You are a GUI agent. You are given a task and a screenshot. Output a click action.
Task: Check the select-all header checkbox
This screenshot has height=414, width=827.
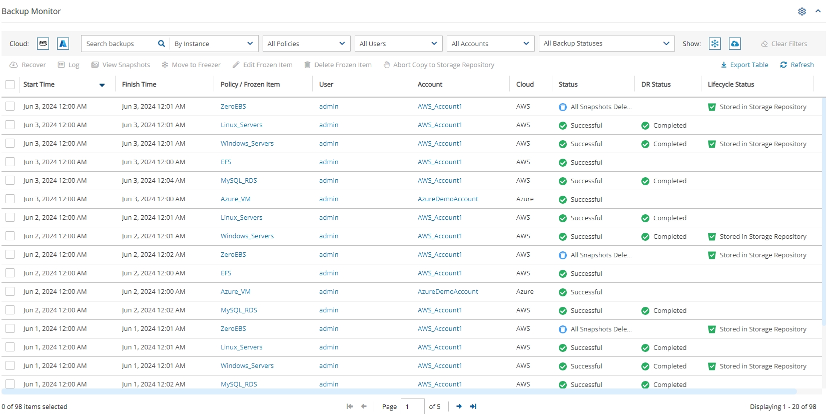pyautogui.click(x=10, y=85)
